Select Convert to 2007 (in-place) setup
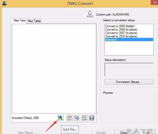 [x=129, y=33]
